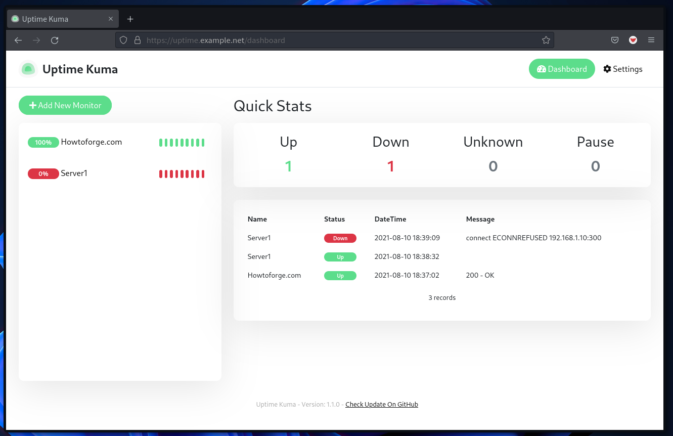This screenshot has width=673, height=436.
Task: Go back with the browser back arrow
Action: click(18, 40)
